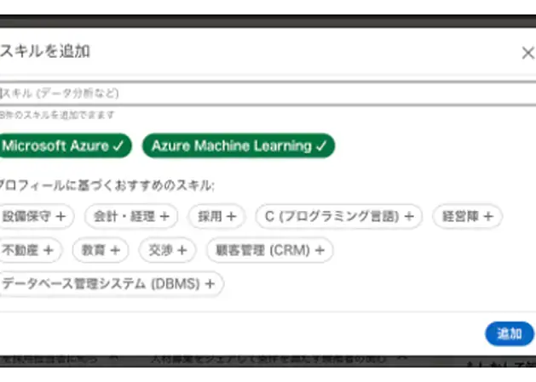
Task: Click the skill search input field
Action: pos(268,94)
